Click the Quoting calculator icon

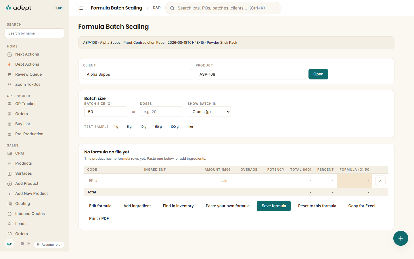tap(9, 204)
